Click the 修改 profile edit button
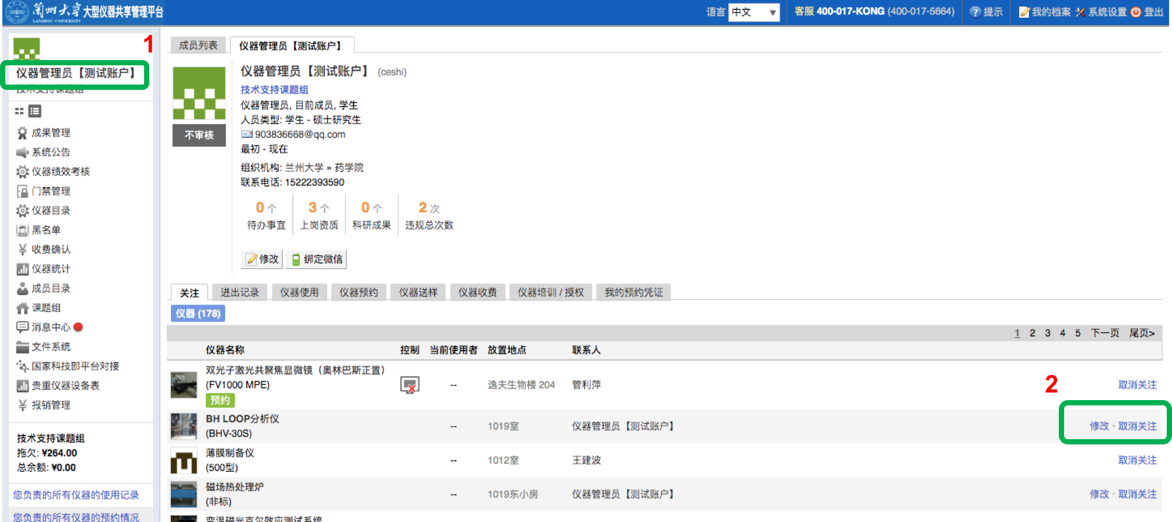 pos(262,259)
